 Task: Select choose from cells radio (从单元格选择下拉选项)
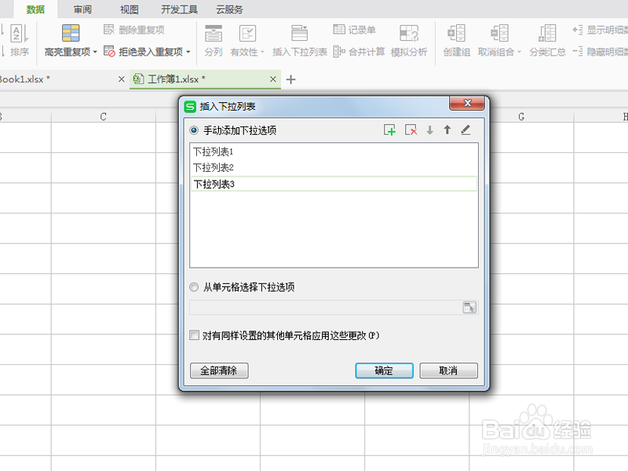coord(194,287)
